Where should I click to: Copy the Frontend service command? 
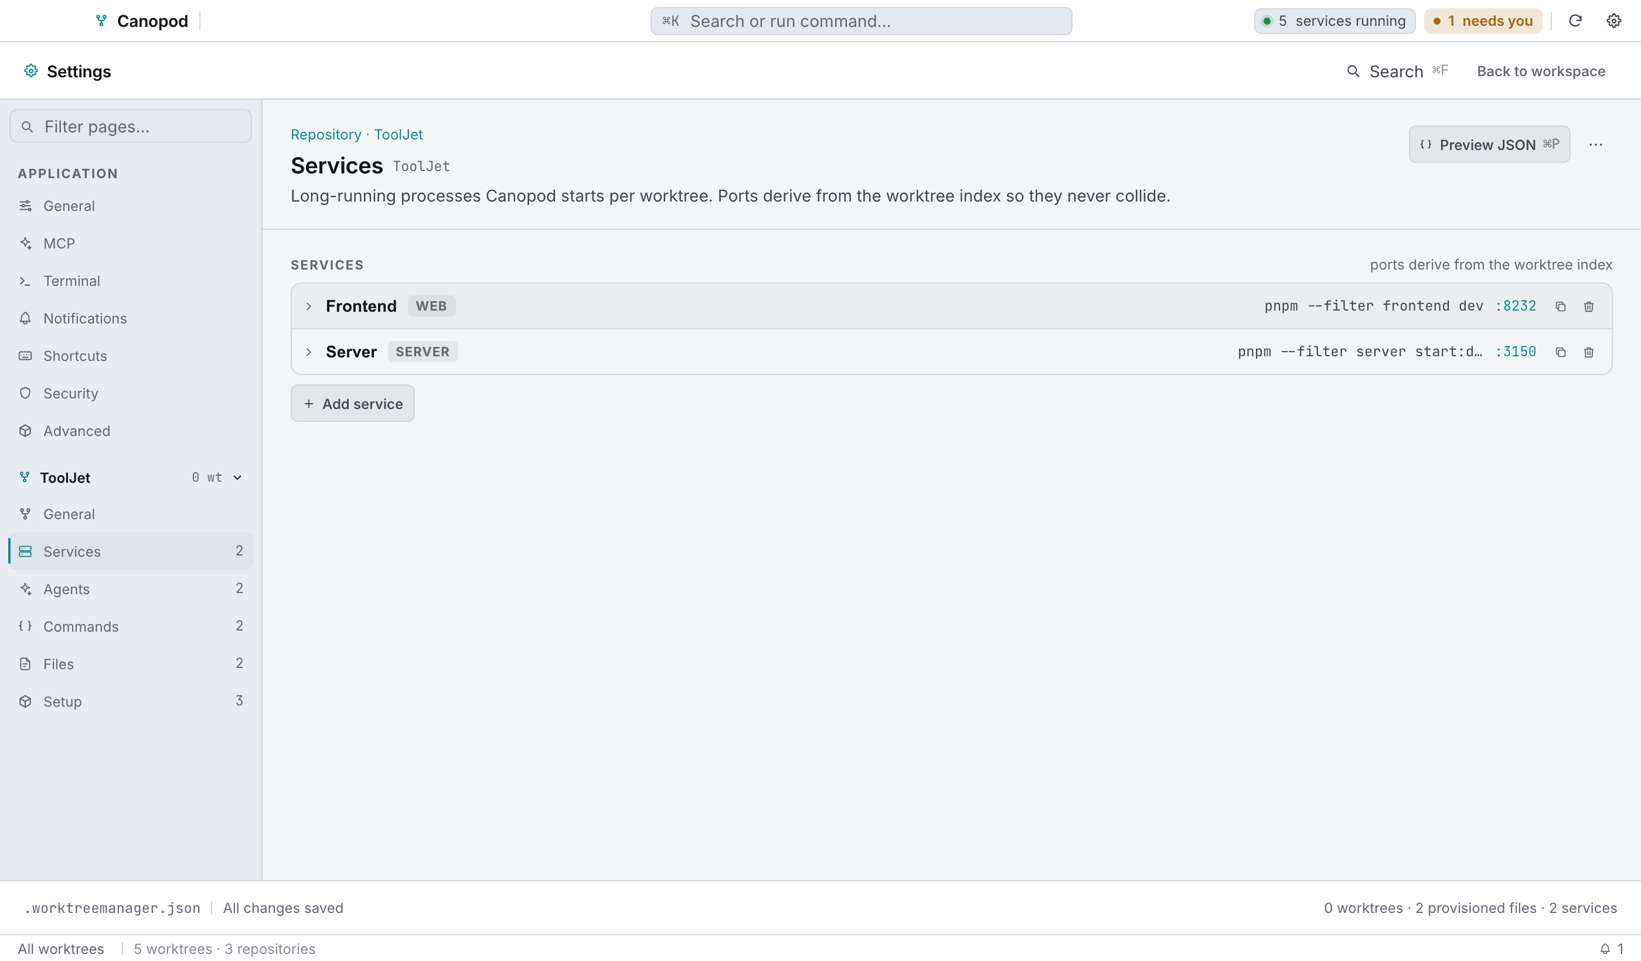1560,306
